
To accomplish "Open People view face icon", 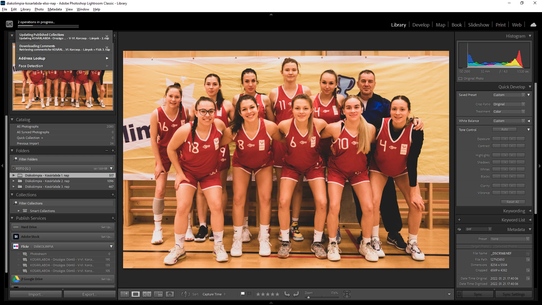I will pos(170,294).
